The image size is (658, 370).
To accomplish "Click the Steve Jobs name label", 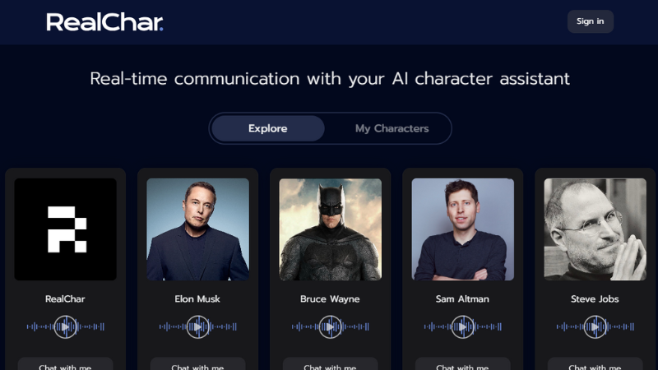I will click(595, 299).
